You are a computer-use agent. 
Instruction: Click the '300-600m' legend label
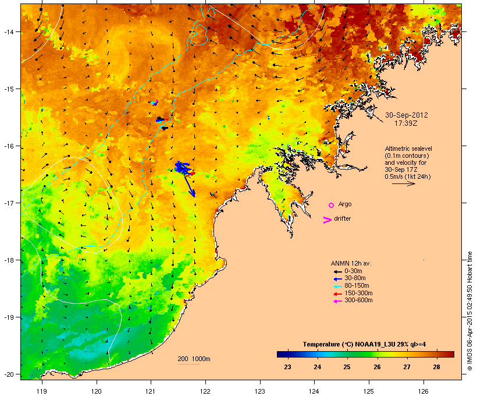point(358,300)
